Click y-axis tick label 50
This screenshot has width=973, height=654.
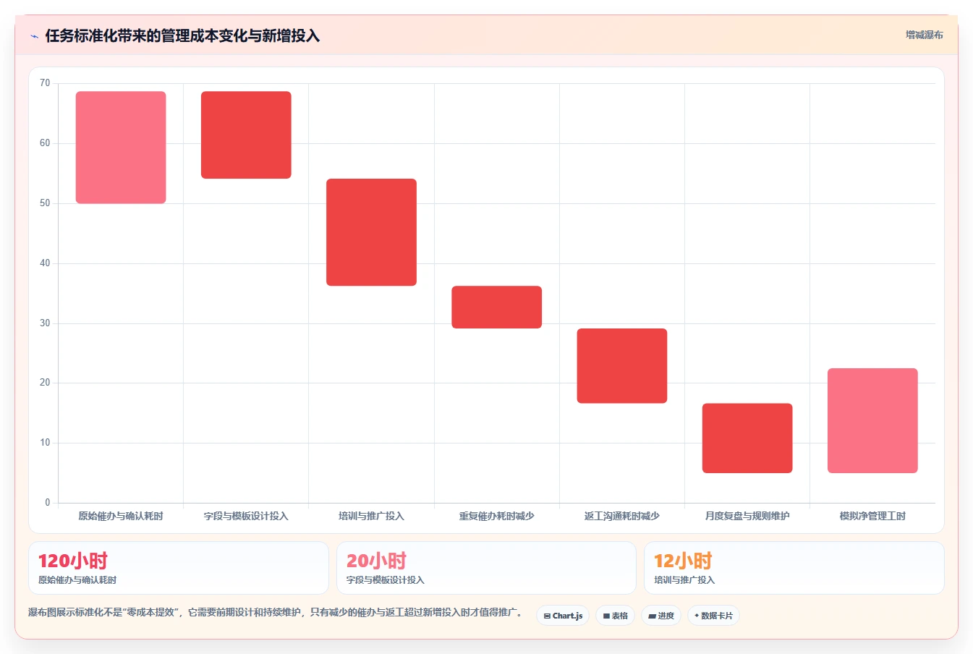[x=45, y=203]
